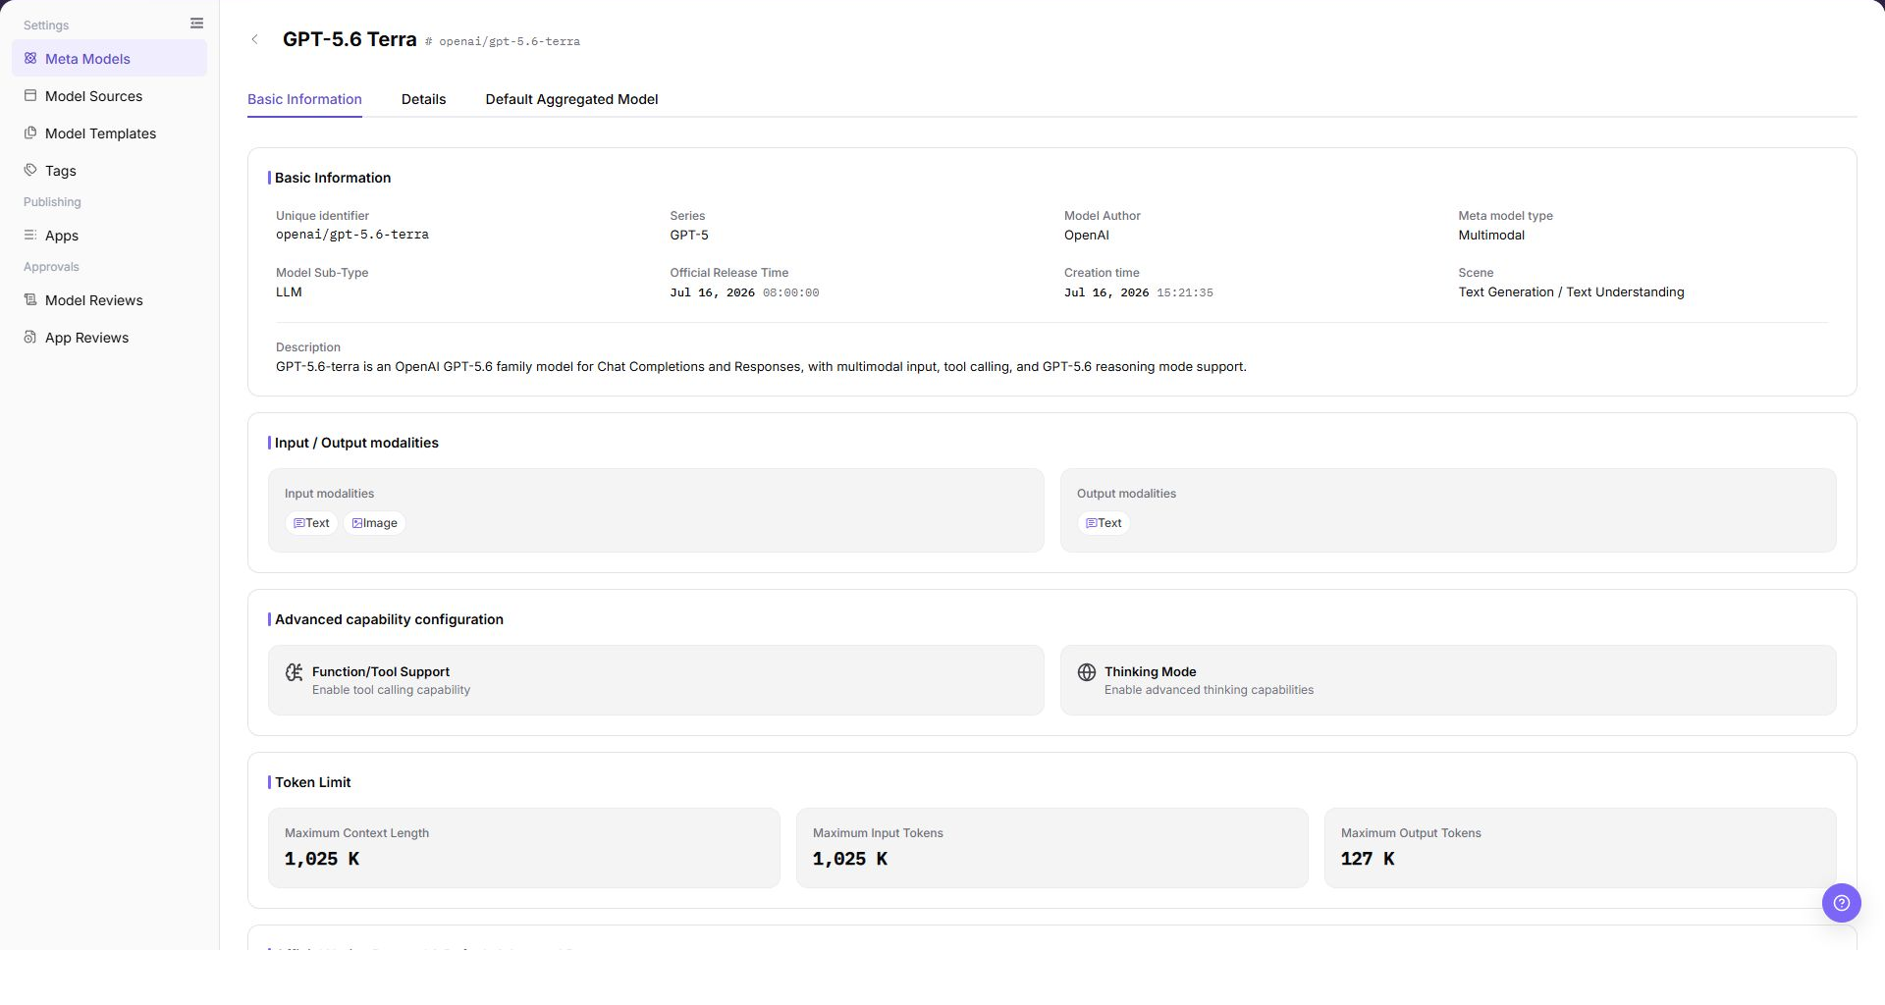
Task: Click the Maximum Input Tokens value
Action: (x=850, y=859)
